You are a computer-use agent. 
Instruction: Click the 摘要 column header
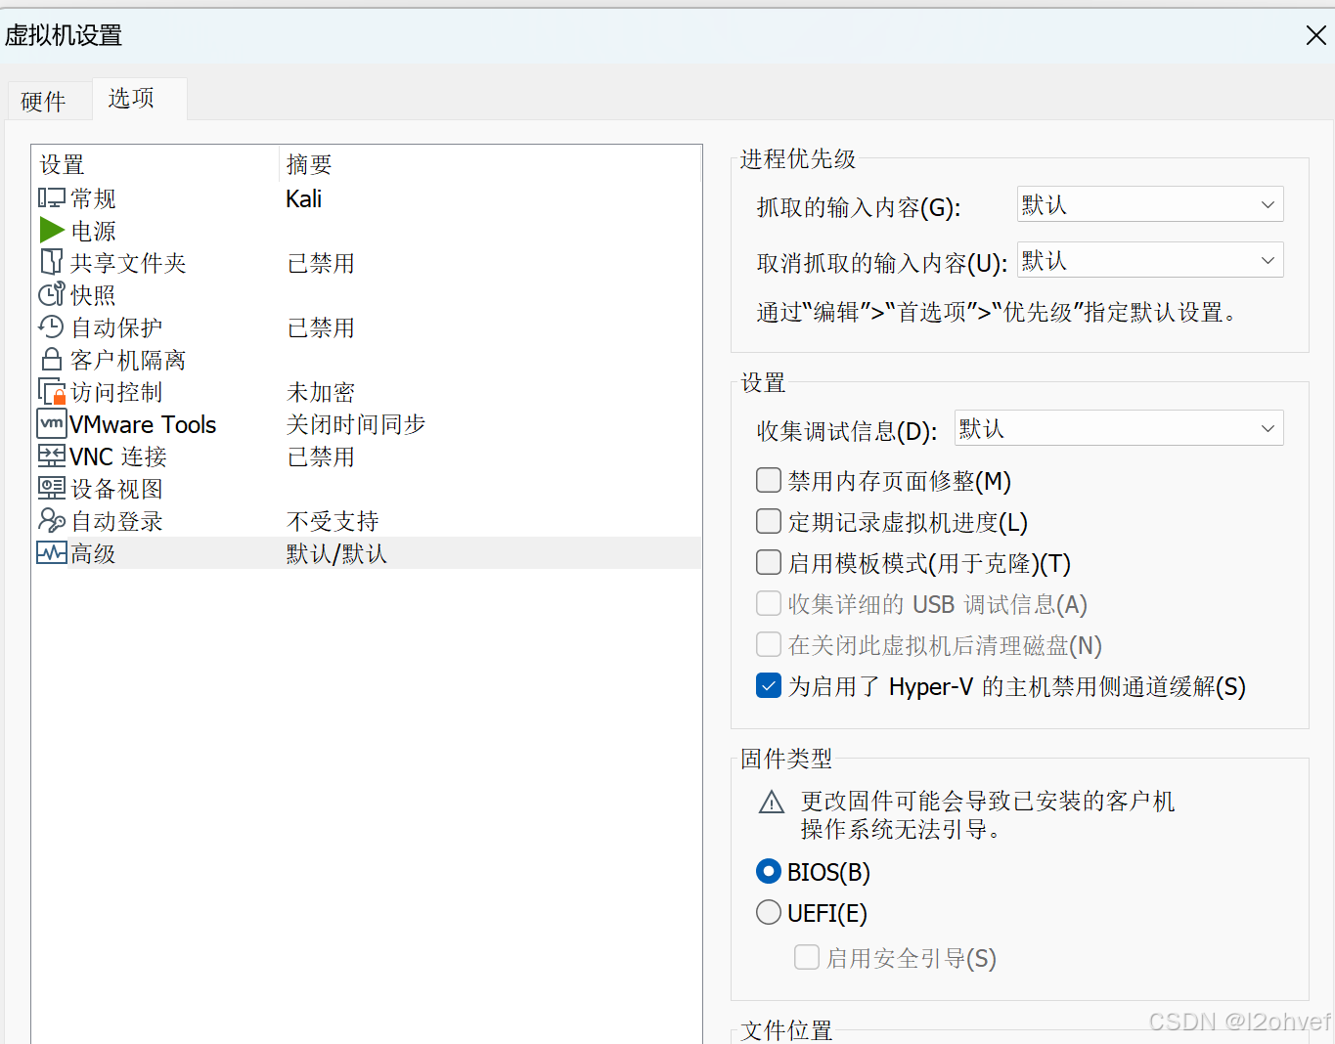[x=491, y=164]
